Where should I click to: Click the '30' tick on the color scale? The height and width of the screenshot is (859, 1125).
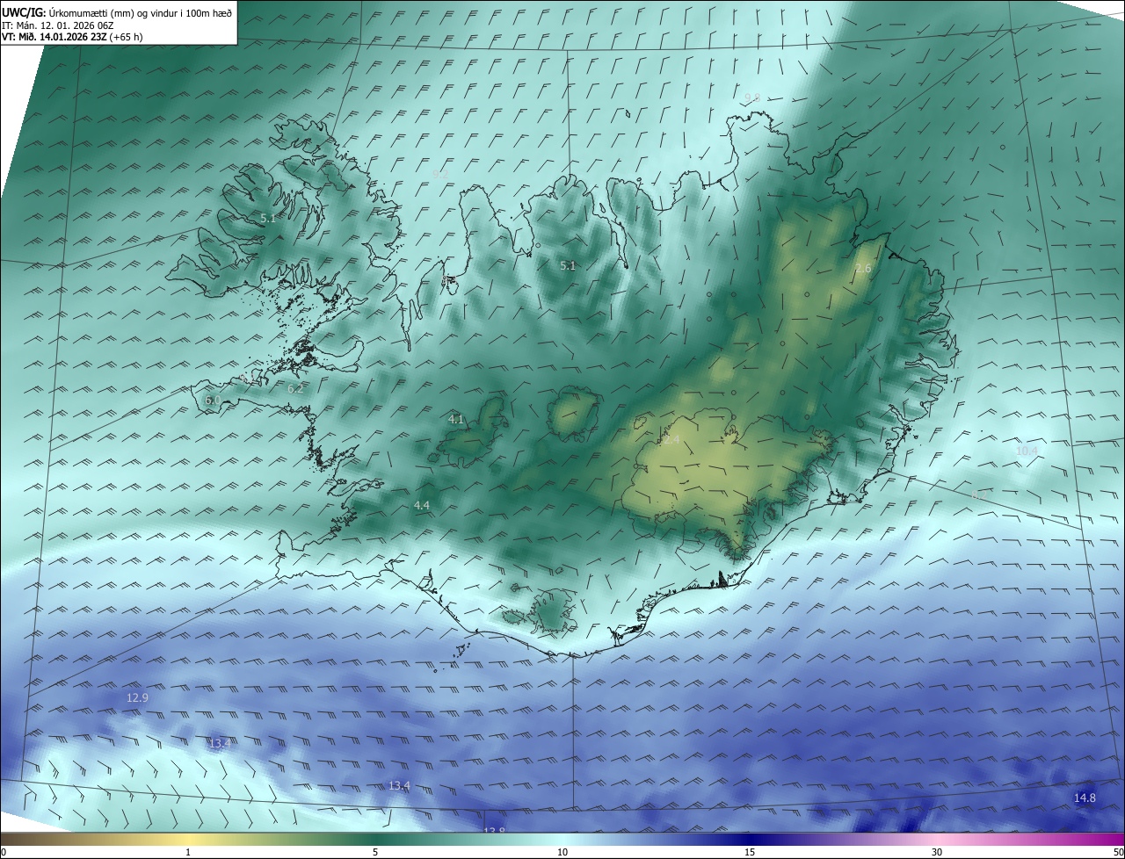937,852
